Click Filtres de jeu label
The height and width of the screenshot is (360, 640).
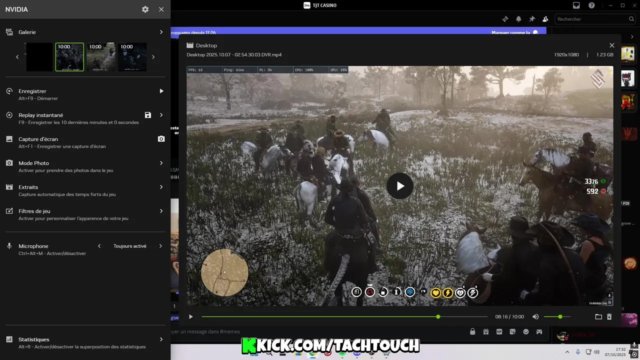coord(34,211)
